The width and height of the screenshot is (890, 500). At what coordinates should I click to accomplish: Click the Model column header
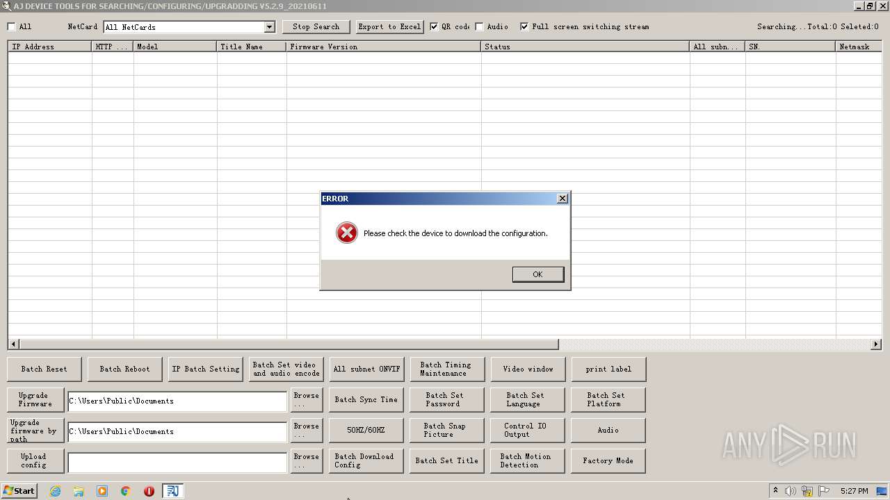(x=175, y=47)
